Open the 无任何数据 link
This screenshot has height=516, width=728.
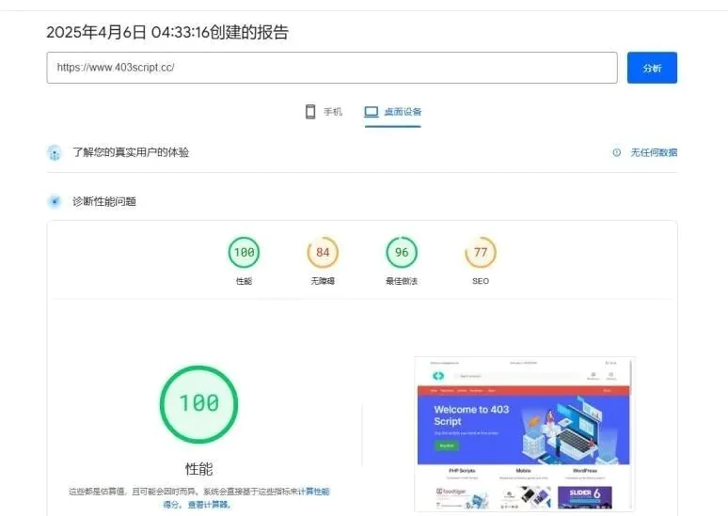654,152
